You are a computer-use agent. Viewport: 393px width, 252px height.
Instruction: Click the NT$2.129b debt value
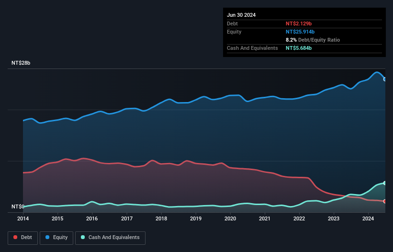pos(299,23)
